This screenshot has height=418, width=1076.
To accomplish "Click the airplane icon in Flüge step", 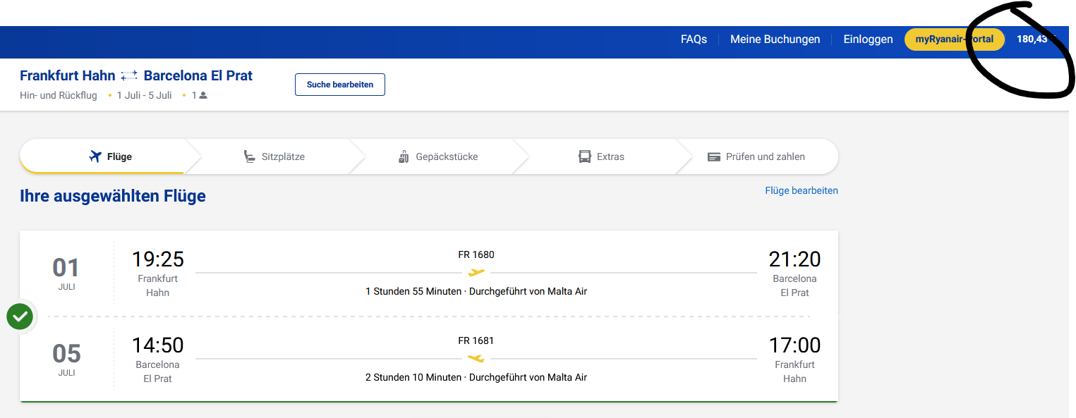I will click(x=95, y=156).
